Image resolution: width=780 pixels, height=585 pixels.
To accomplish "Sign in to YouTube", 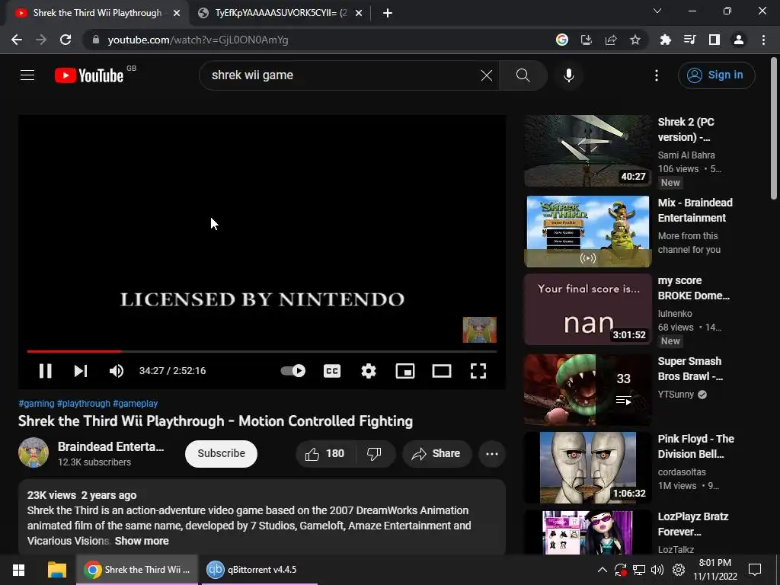I will (716, 75).
